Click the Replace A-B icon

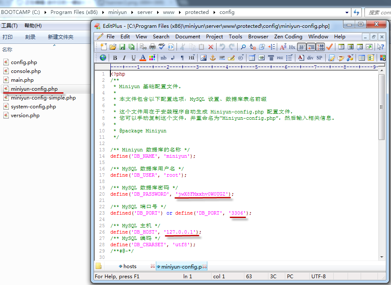(253, 47)
